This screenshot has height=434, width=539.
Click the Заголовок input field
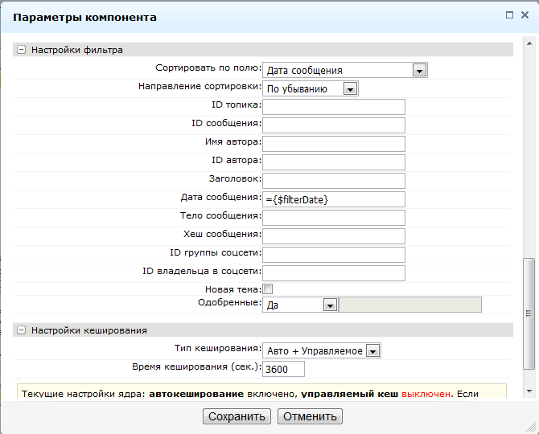click(x=333, y=181)
